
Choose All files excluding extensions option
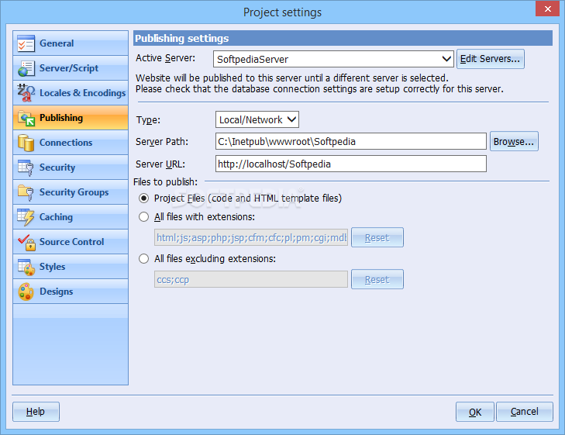click(x=144, y=259)
